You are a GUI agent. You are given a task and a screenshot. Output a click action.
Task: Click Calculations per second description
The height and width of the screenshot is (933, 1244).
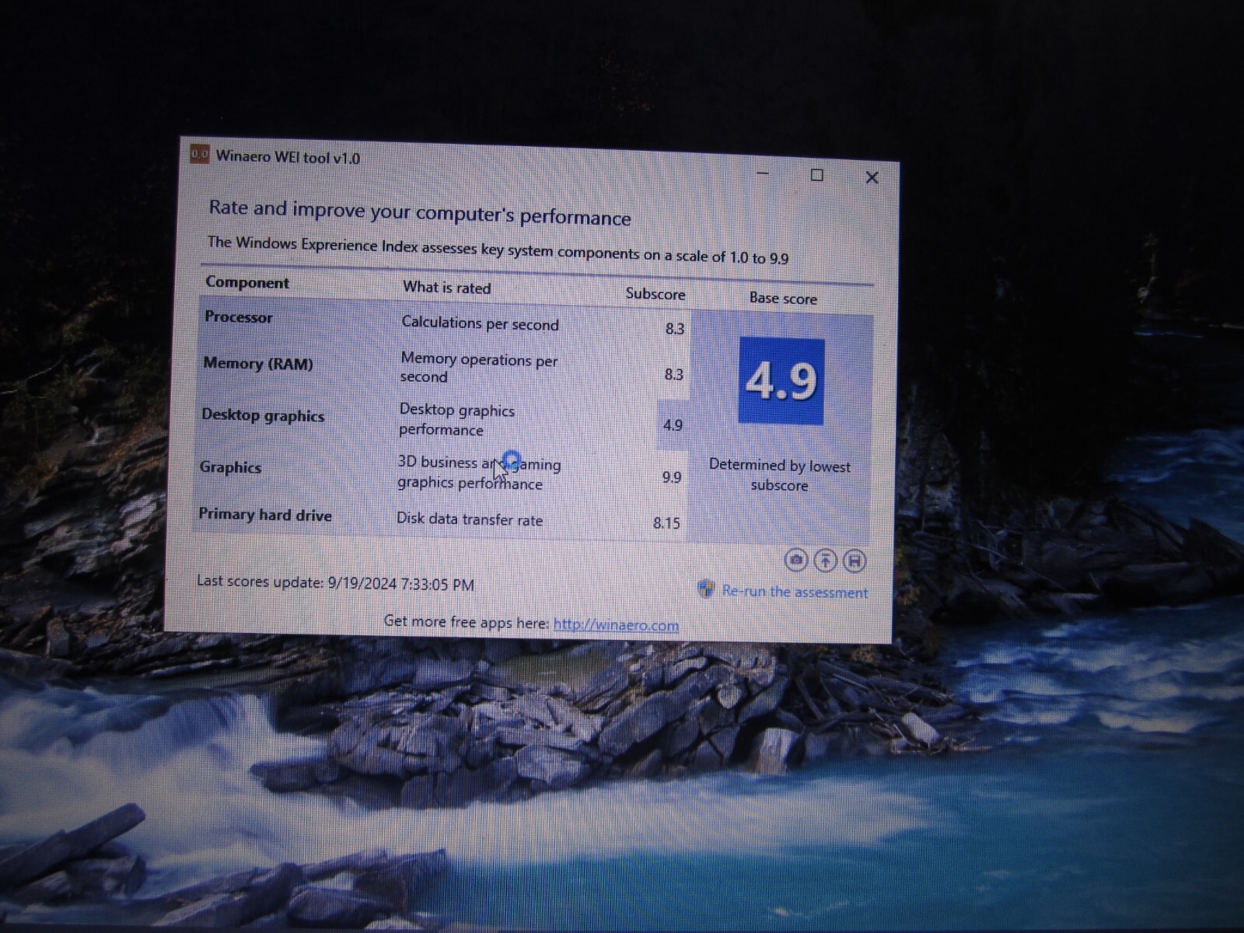(x=480, y=323)
